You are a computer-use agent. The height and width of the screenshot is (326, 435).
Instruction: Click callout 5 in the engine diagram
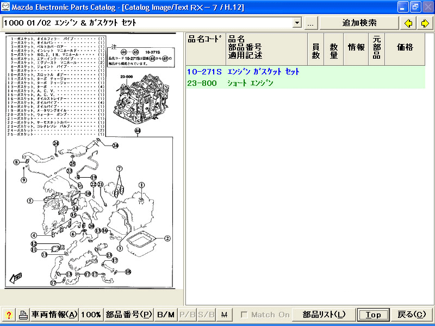[30, 200]
